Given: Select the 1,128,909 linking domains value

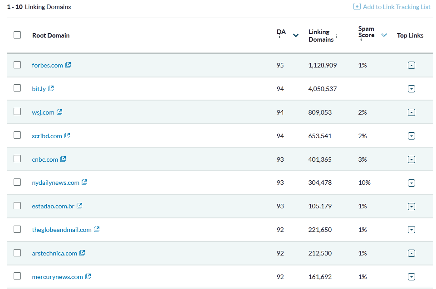Looking at the screenshot, I should (x=323, y=65).
